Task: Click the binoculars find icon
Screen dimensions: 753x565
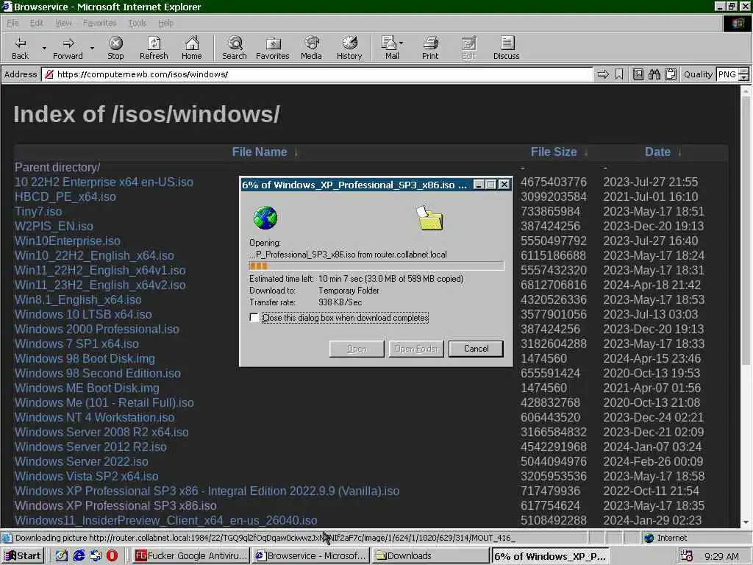Action: click(654, 74)
